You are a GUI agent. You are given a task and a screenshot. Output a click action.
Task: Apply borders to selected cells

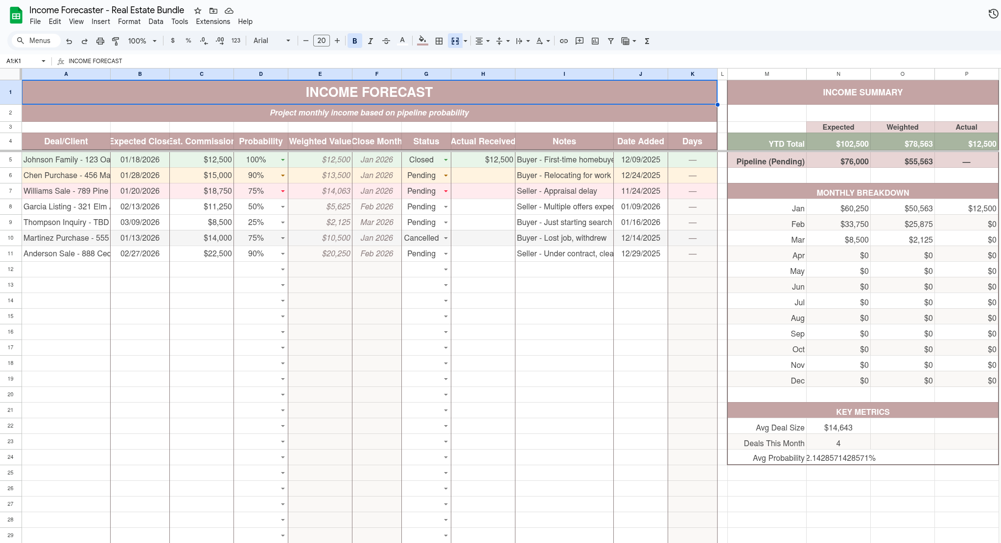click(438, 41)
